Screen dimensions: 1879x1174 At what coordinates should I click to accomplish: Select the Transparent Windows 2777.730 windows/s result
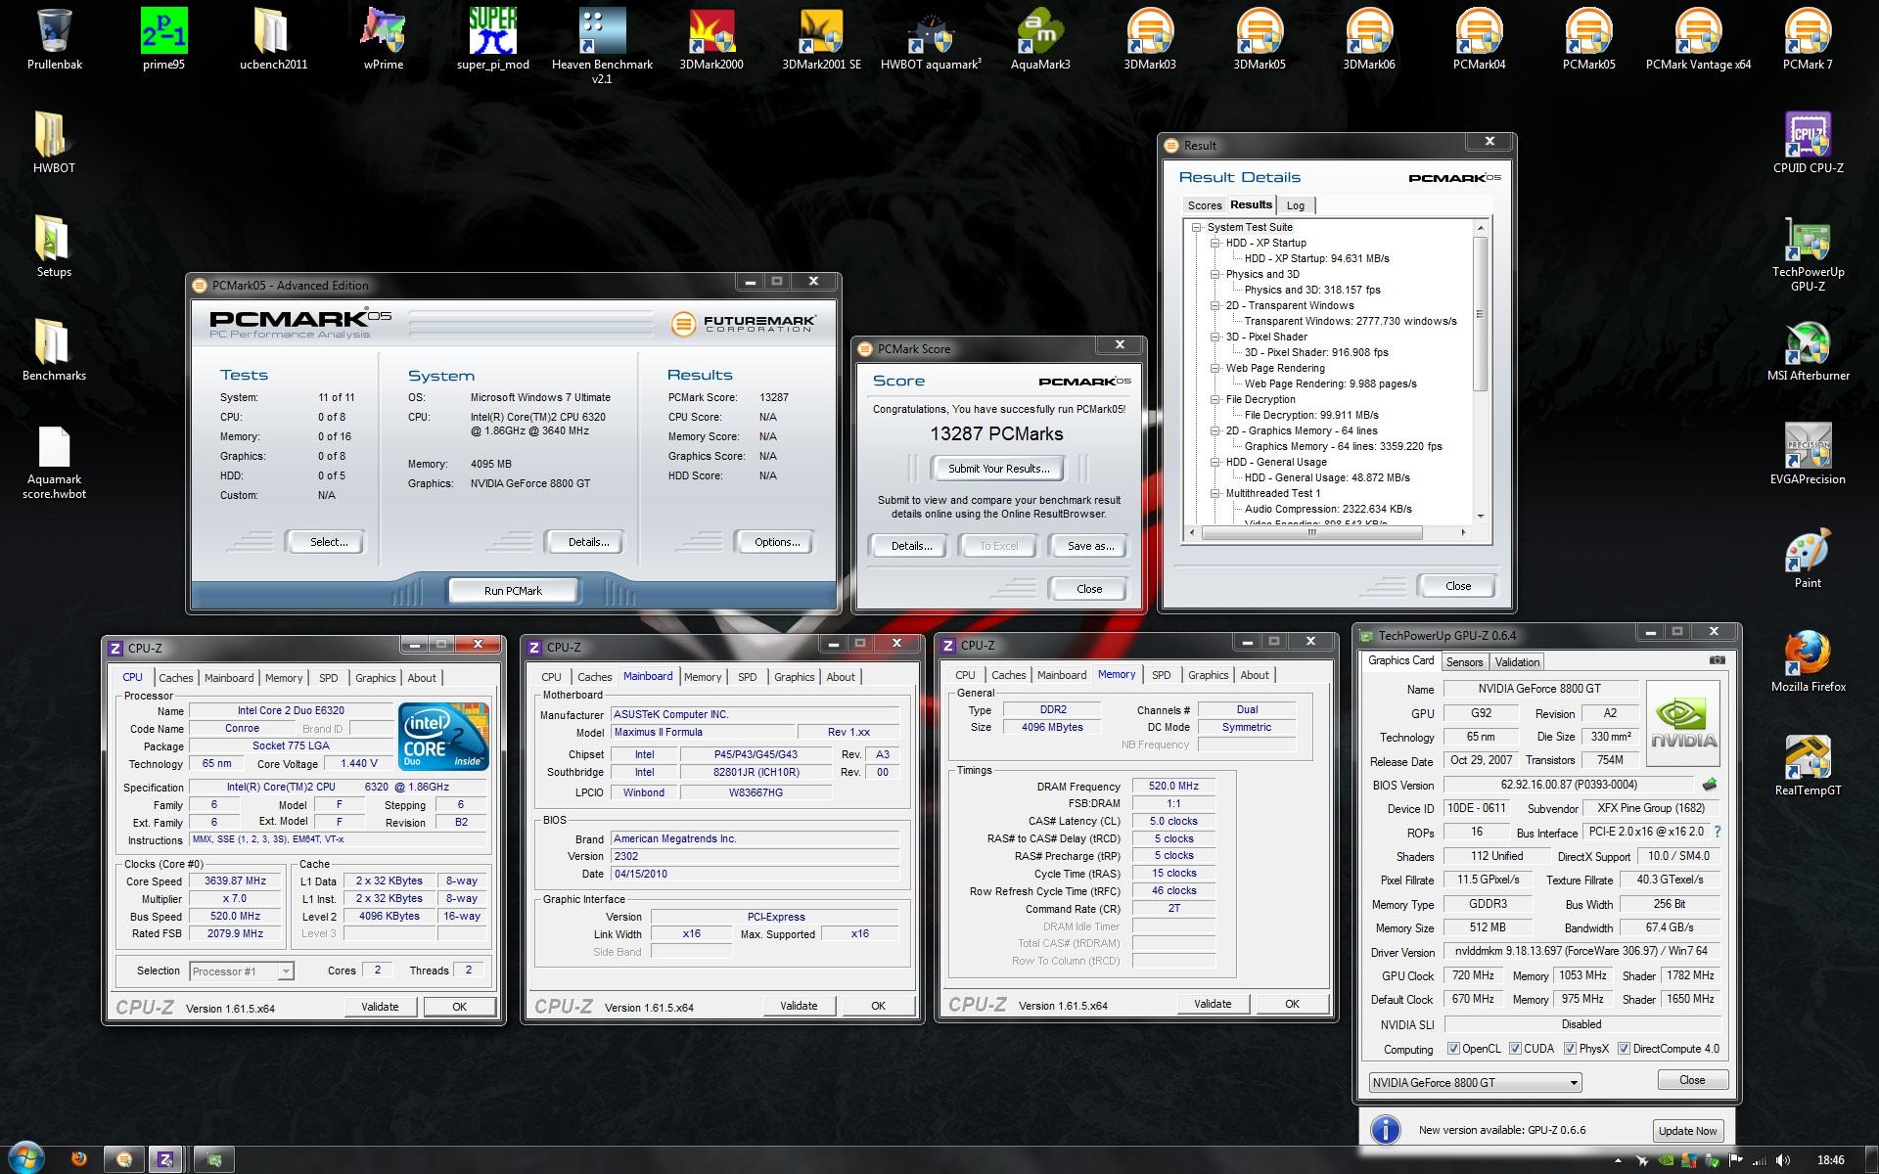click(1350, 321)
